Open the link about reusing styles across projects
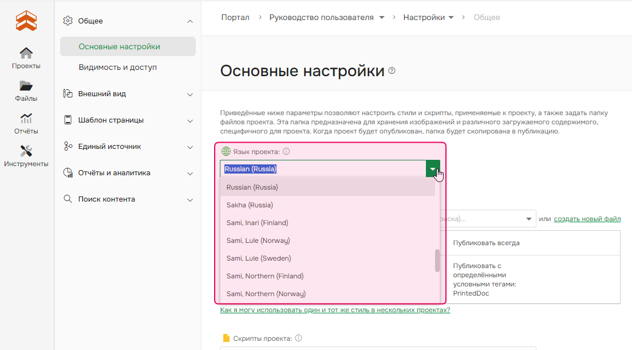 tap(335, 309)
